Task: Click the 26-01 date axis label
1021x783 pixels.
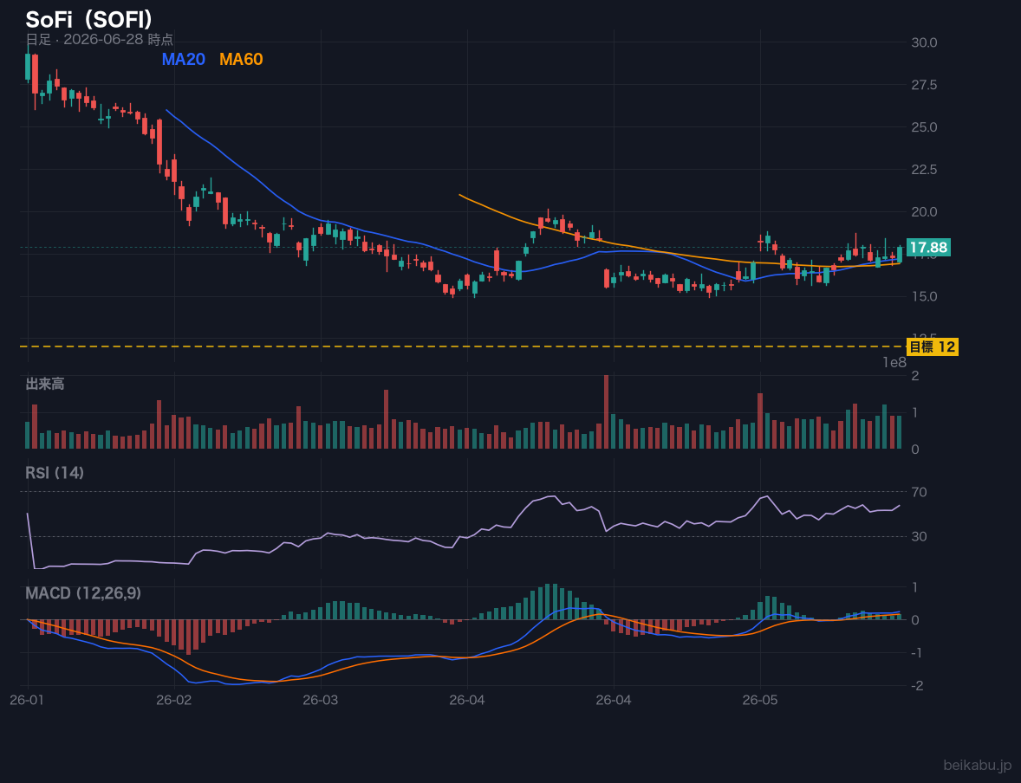Action: [x=27, y=701]
